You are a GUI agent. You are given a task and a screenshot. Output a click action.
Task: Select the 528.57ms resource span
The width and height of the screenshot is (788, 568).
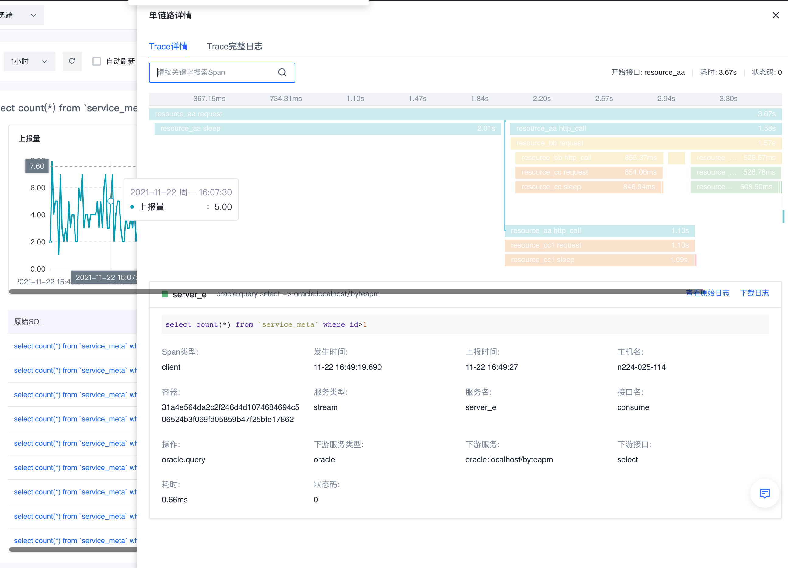tap(736, 158)
